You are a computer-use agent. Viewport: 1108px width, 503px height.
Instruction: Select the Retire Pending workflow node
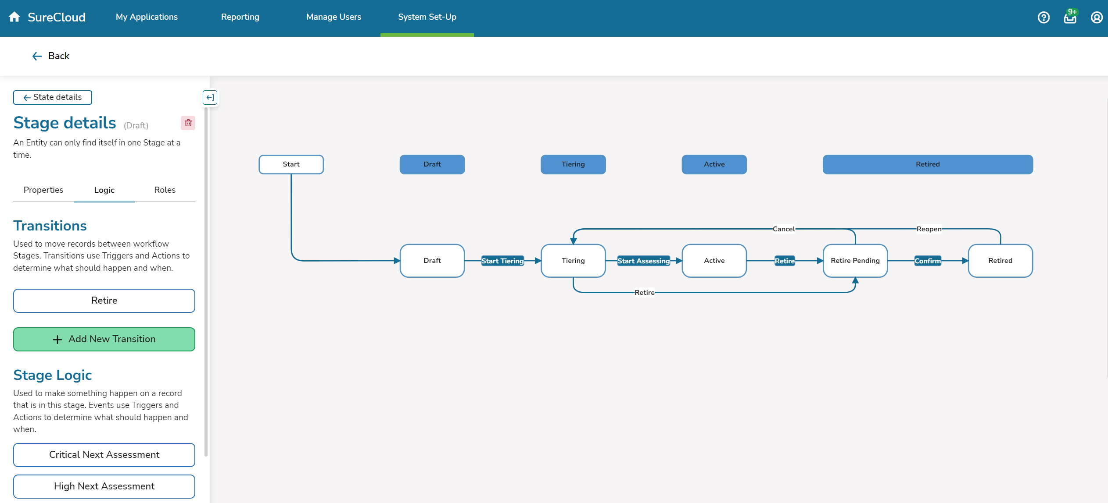pyautogui.click(x=855, y=260)
